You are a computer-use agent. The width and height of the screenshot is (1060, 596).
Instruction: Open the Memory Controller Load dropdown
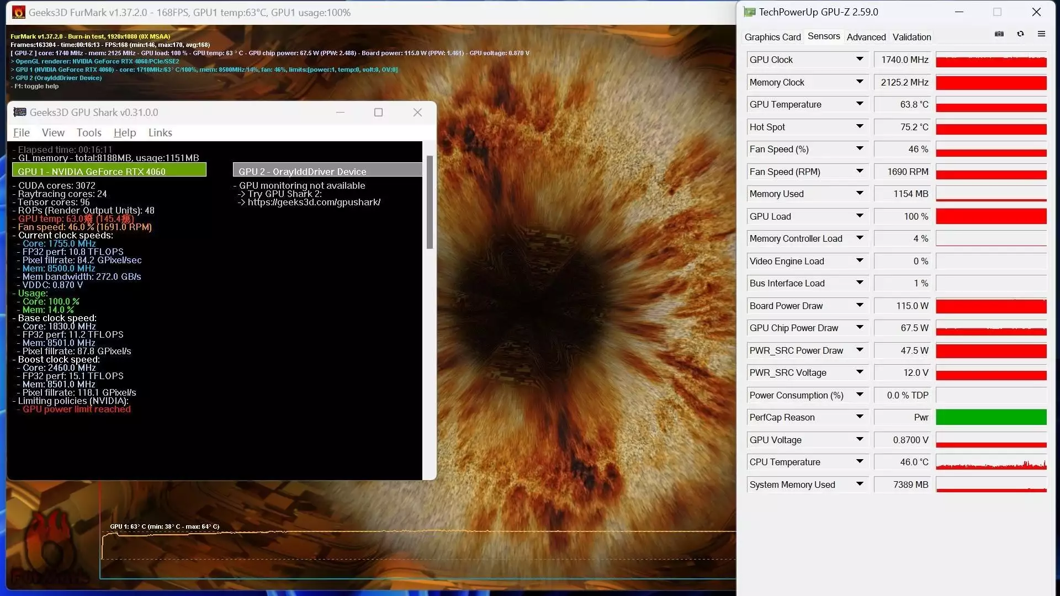click(x=860, y=238)
